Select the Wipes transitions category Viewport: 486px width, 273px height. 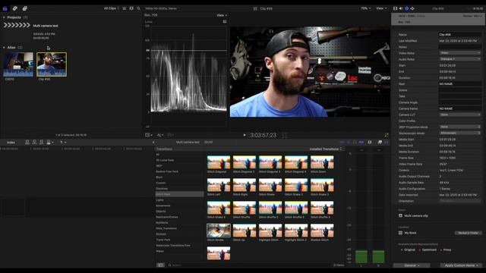[x=179, y=251]
